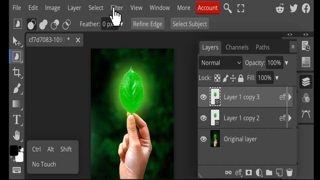The width and height of the screenshot is (320, 180).
Task: Expand effects of Layer 1 copy 2
Action: (290, 118)
